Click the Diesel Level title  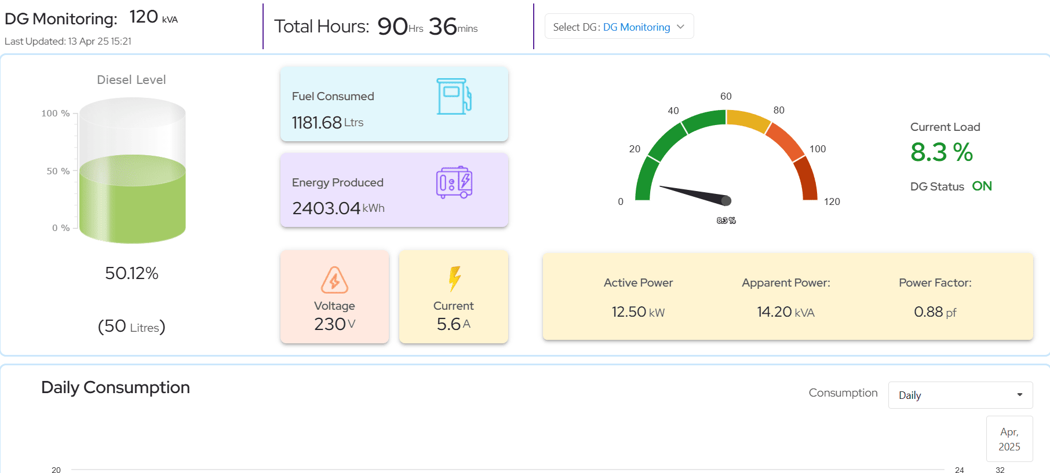pos(132,80)
